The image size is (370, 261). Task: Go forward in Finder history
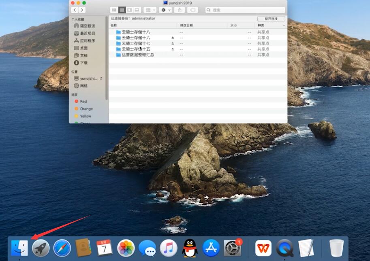click(82, 10)
